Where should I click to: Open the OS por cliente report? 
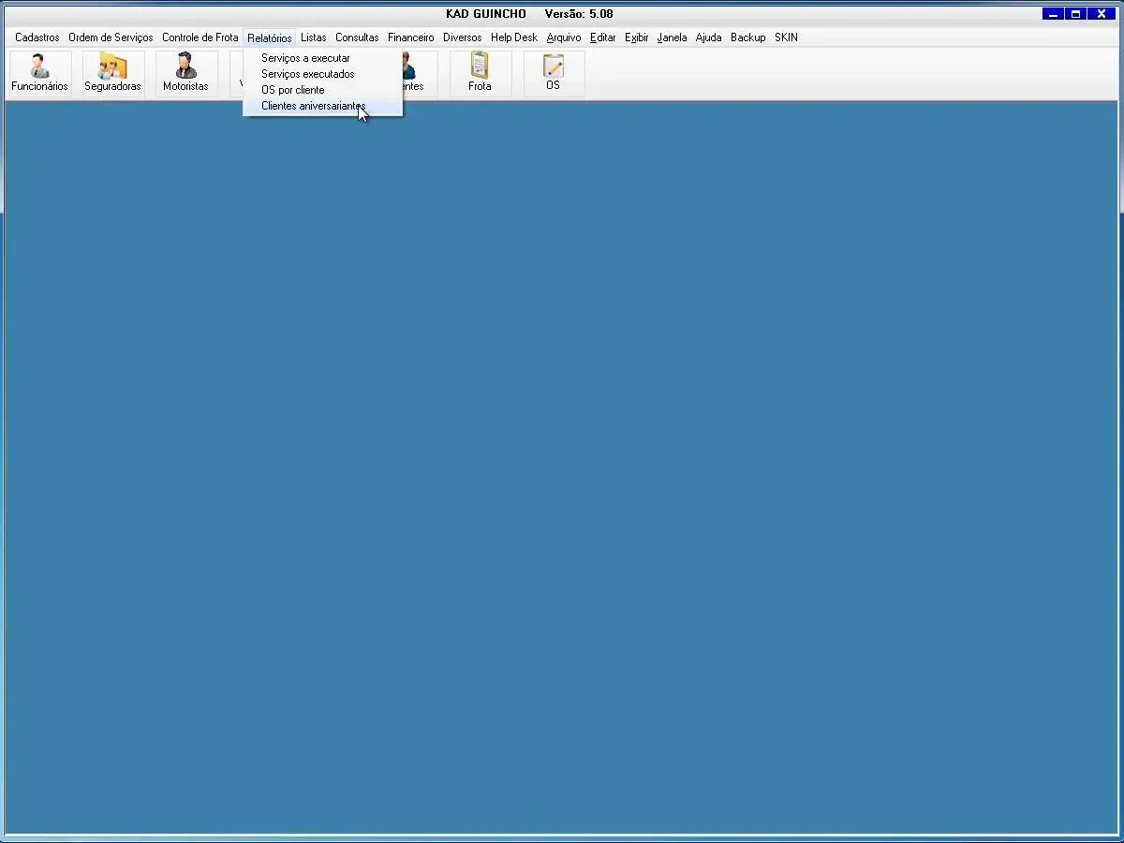tap(292, 90)
